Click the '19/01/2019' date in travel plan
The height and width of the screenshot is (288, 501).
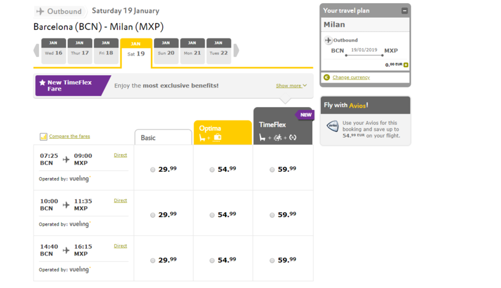click(x=364, y=50)
